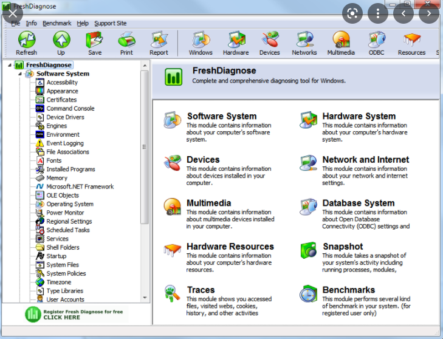The image size is (443, 339).
Task: Open the Traces heading link
Action: tap(201, 290)
